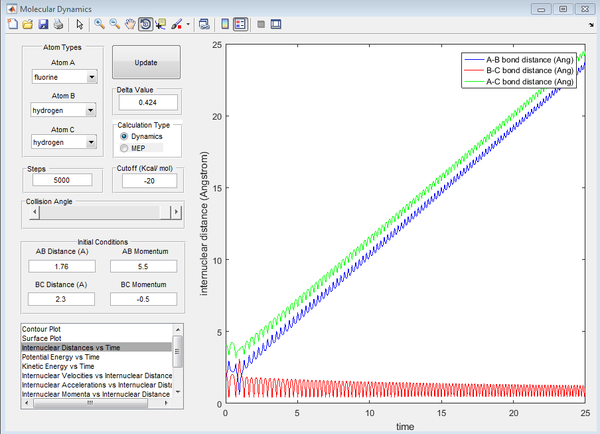Click the plot list scroll down arrow
This screenshot has height=434, width=600.
coord(178,392)
